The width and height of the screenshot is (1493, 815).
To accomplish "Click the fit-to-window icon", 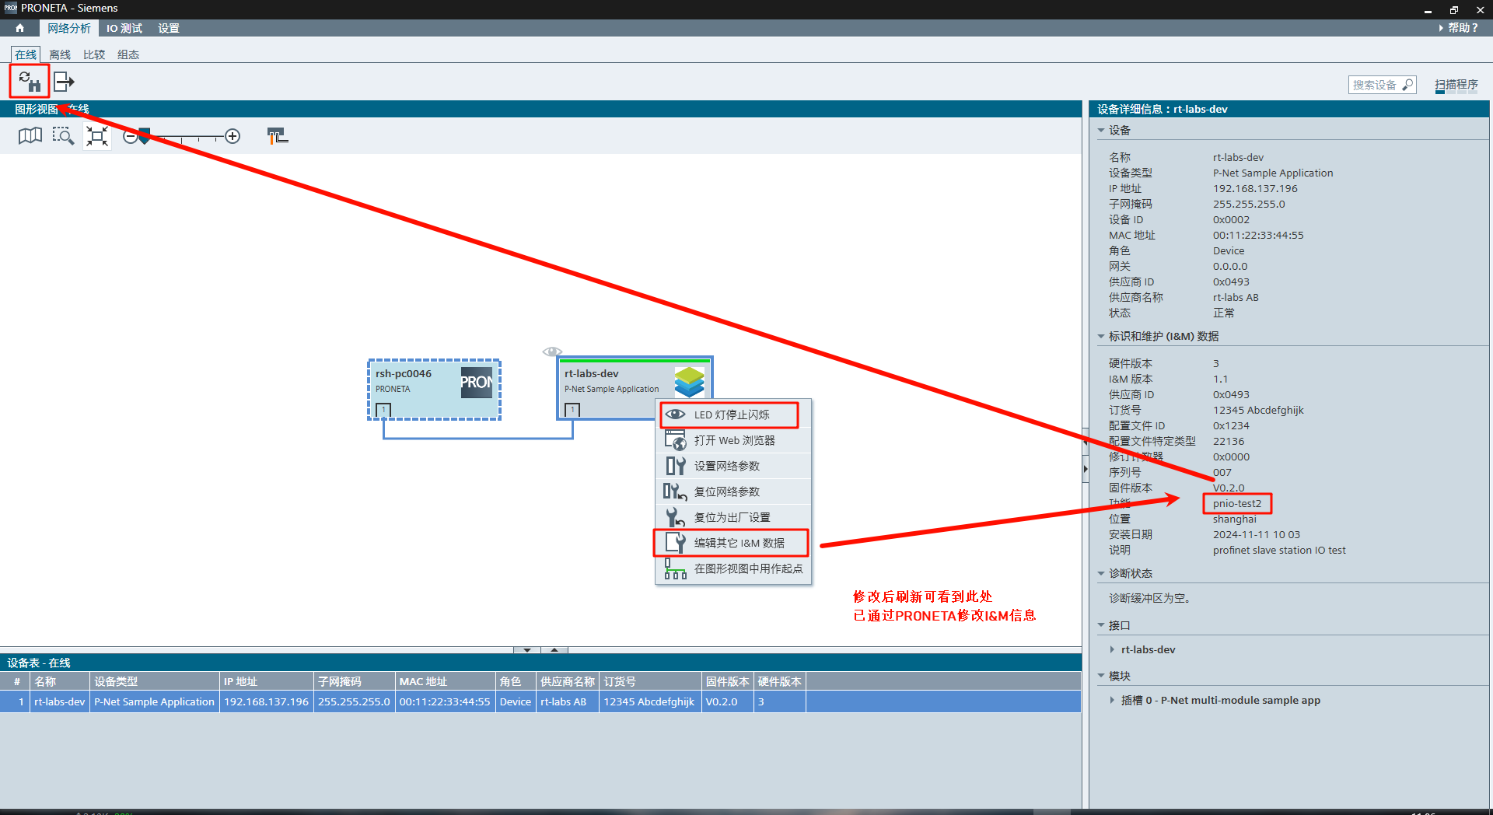I will click(97, 137).
